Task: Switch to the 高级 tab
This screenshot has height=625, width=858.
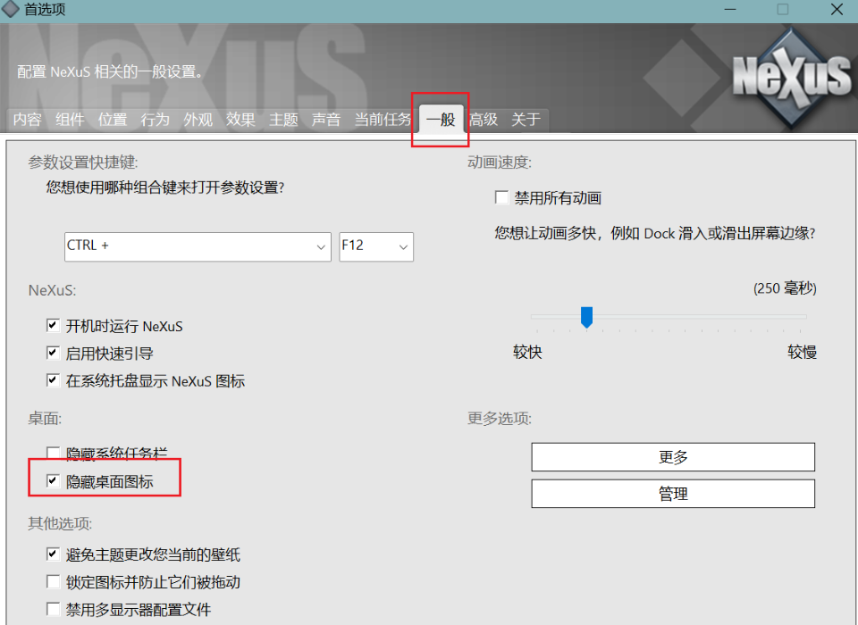Action: coord(484,119)
